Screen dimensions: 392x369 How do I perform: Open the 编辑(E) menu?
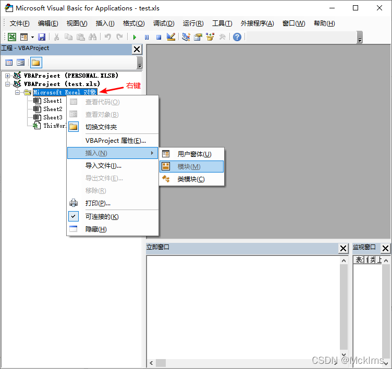coord(48,23)
